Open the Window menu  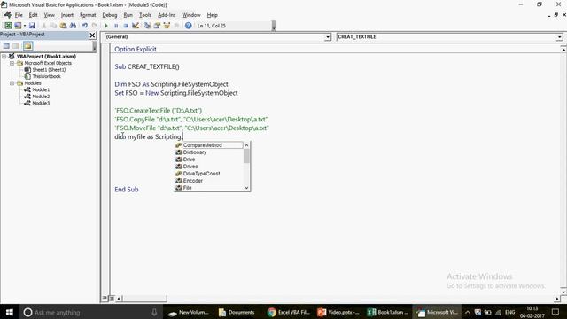[x=191, y=15]
